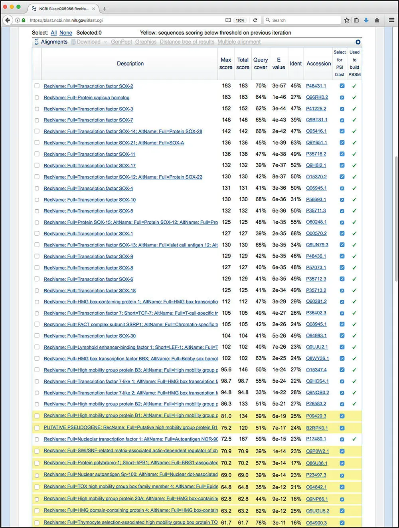Open a new tab with plus icon
Screen dimensions: 399x528
coord(105,8)
